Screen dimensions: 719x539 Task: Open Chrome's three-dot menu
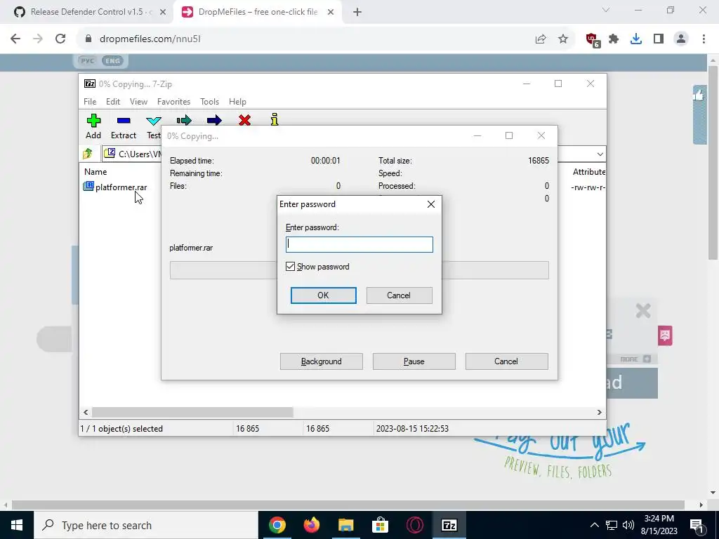pyautogui.click(x=704, y=39)
